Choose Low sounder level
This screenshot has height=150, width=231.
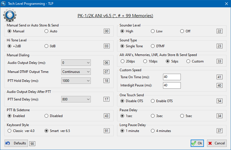[x=153, y=31]
